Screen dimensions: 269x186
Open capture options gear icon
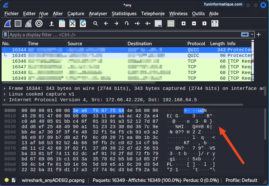[39, 23]
